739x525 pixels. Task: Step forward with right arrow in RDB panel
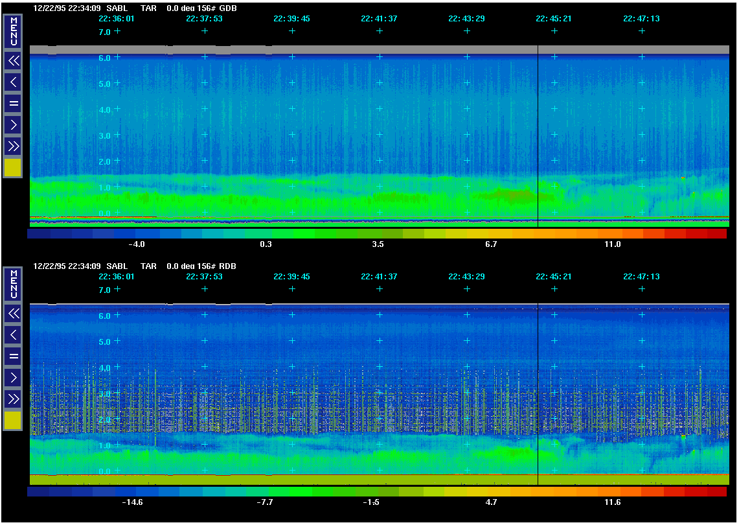click(13, 377)
